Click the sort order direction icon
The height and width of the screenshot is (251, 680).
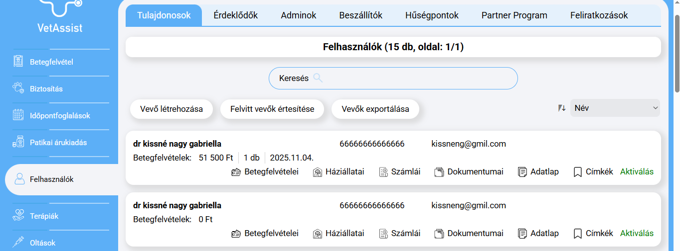click(x=562, y=108)
